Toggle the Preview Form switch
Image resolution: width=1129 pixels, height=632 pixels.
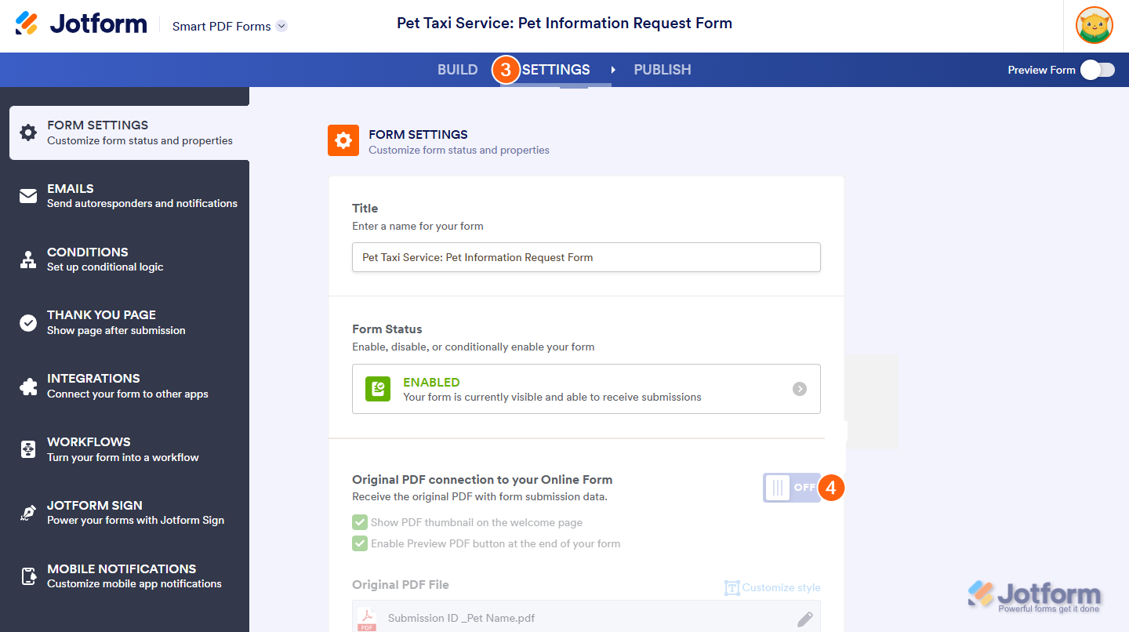[1097, 70]
